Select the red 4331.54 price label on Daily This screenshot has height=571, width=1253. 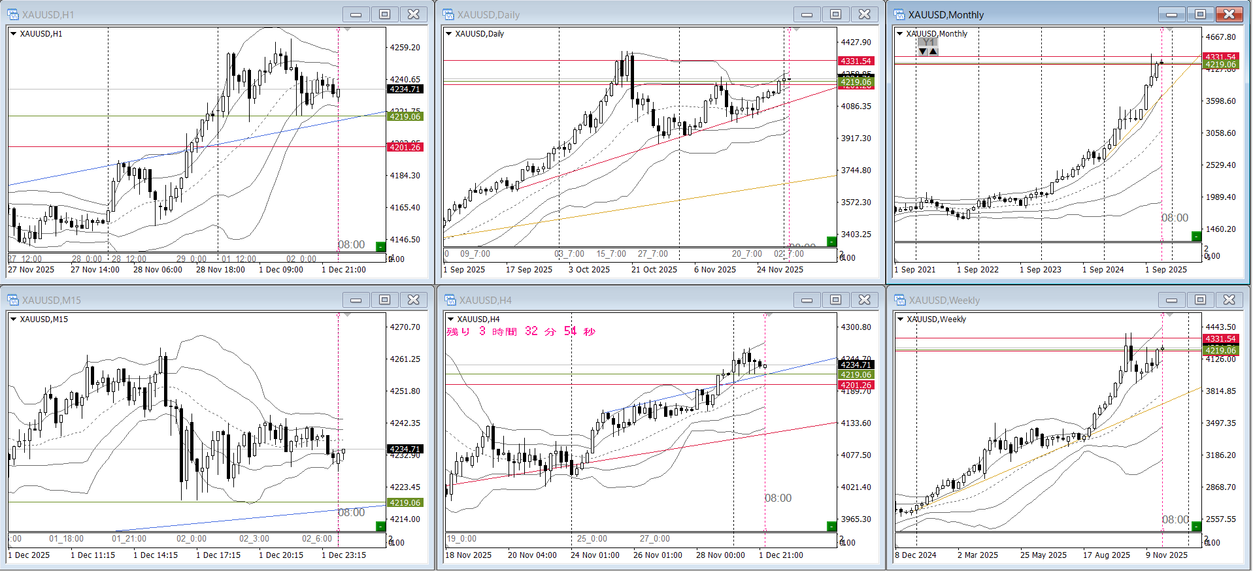click(856, 61)
